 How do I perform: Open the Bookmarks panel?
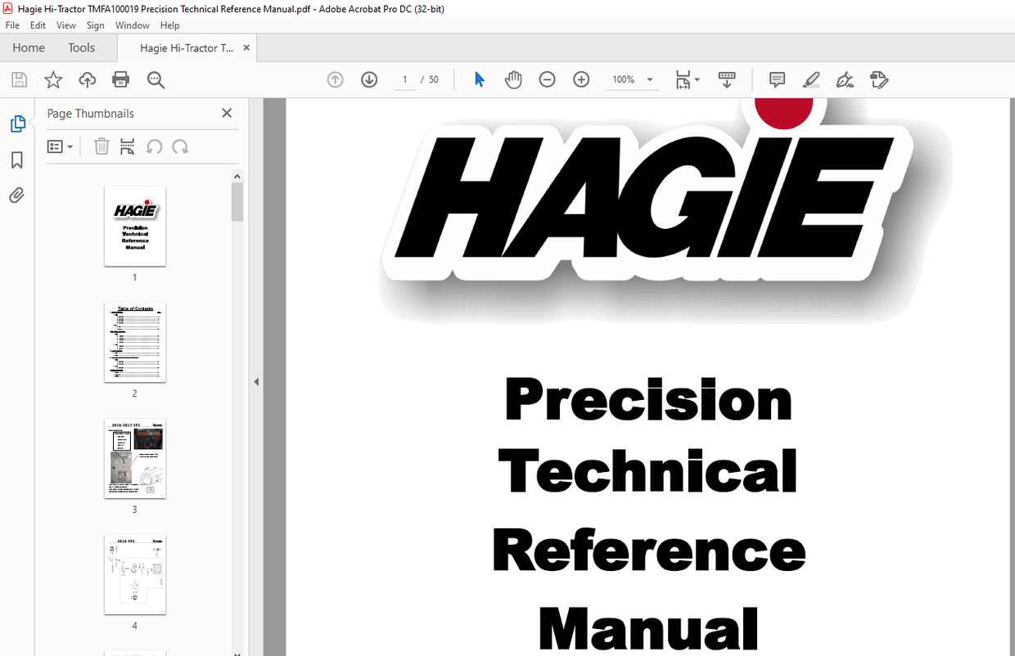click(17, 160)
